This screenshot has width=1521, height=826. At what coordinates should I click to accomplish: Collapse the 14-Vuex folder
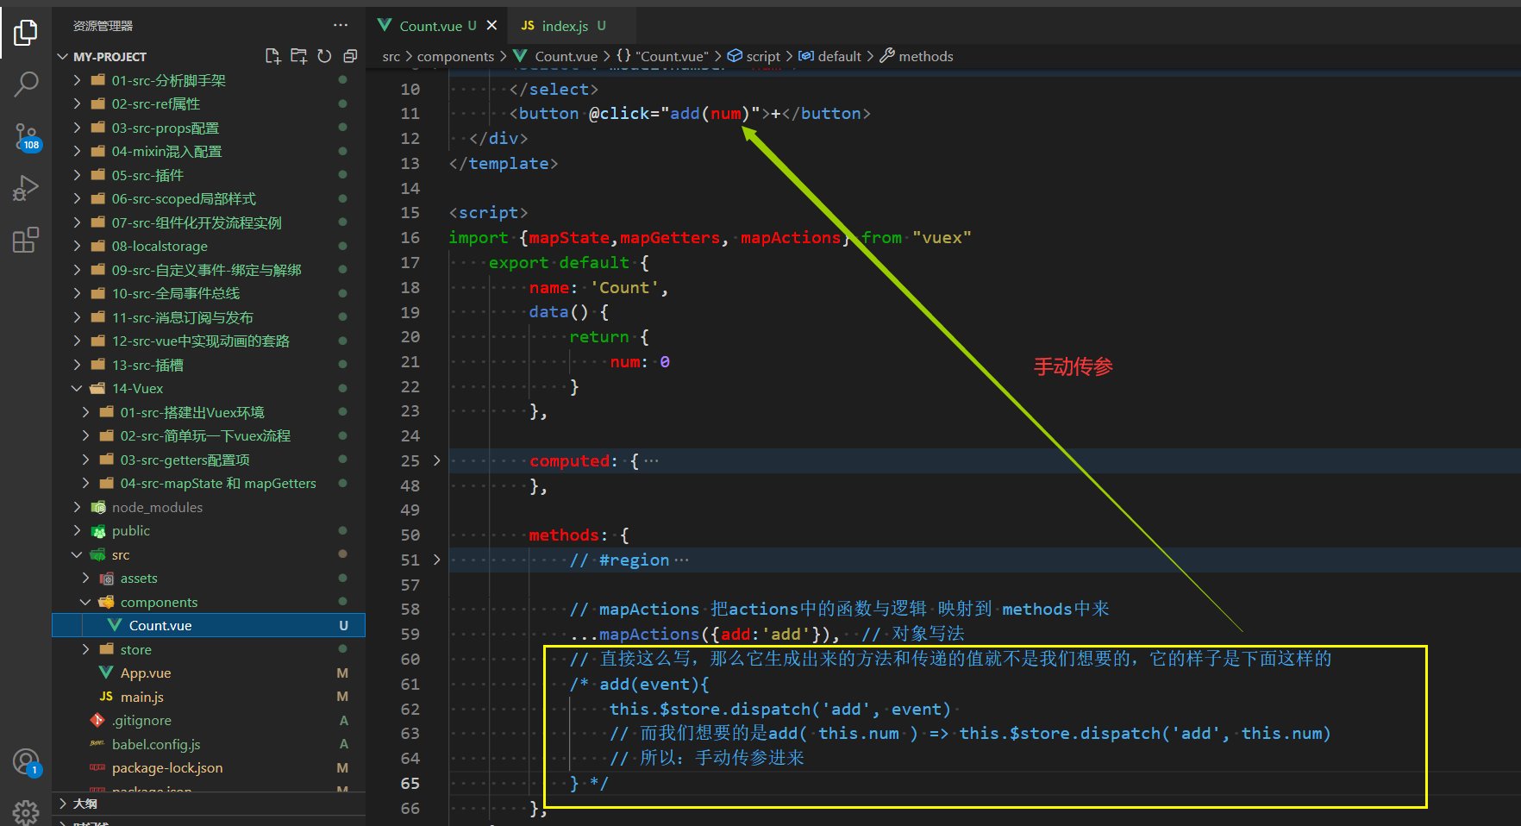pyautogui.click(x=209, y=388)
